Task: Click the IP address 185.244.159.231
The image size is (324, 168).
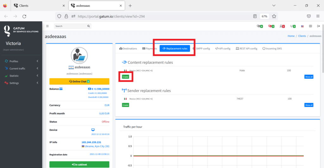Action: 91,142
